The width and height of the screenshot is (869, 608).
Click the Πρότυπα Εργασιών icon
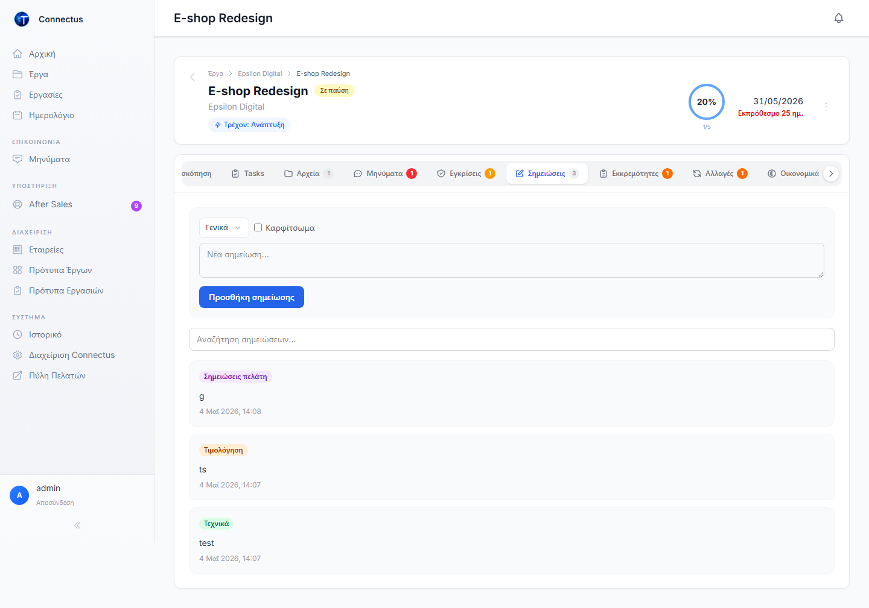pos(18,290)
